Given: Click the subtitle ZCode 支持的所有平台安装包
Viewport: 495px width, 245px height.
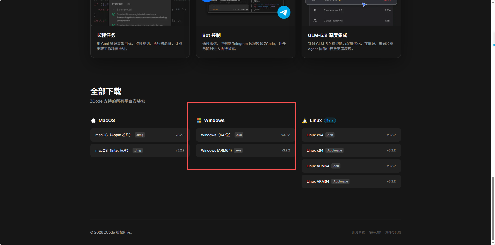Looking at the screenshot, I should [118, 101].
